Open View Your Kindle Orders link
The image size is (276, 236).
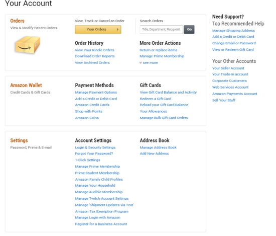(94, 50)
